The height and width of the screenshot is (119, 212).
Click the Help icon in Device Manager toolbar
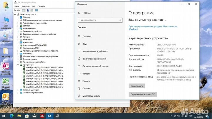[28, 10]
